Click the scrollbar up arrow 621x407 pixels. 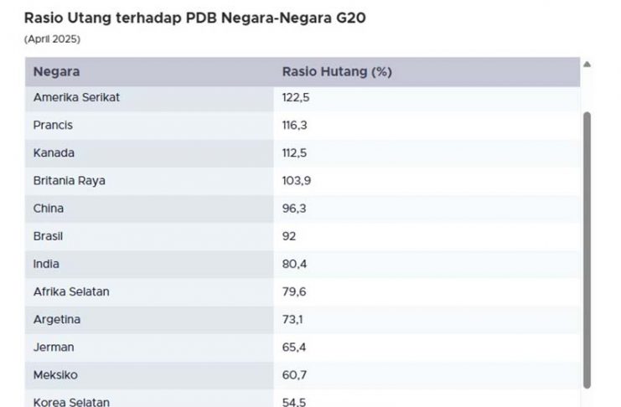(587, 64)
